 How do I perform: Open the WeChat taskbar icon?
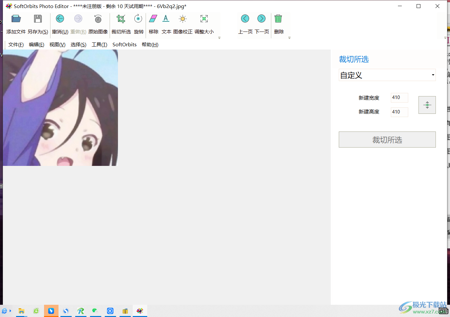[x=95, y=311]
